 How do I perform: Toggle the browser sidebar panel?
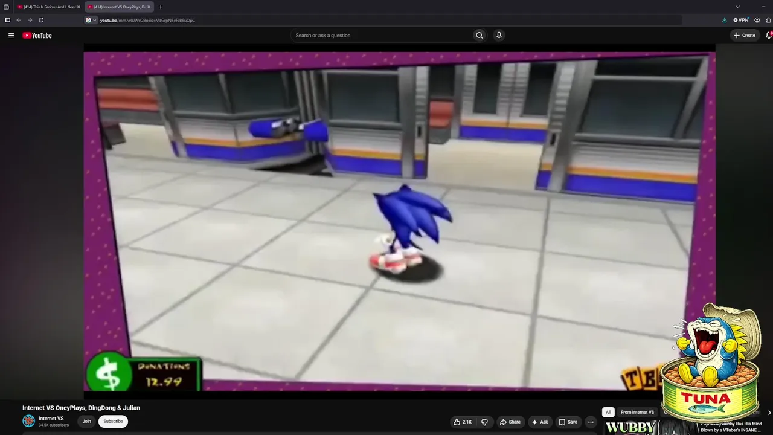(7, 20)
